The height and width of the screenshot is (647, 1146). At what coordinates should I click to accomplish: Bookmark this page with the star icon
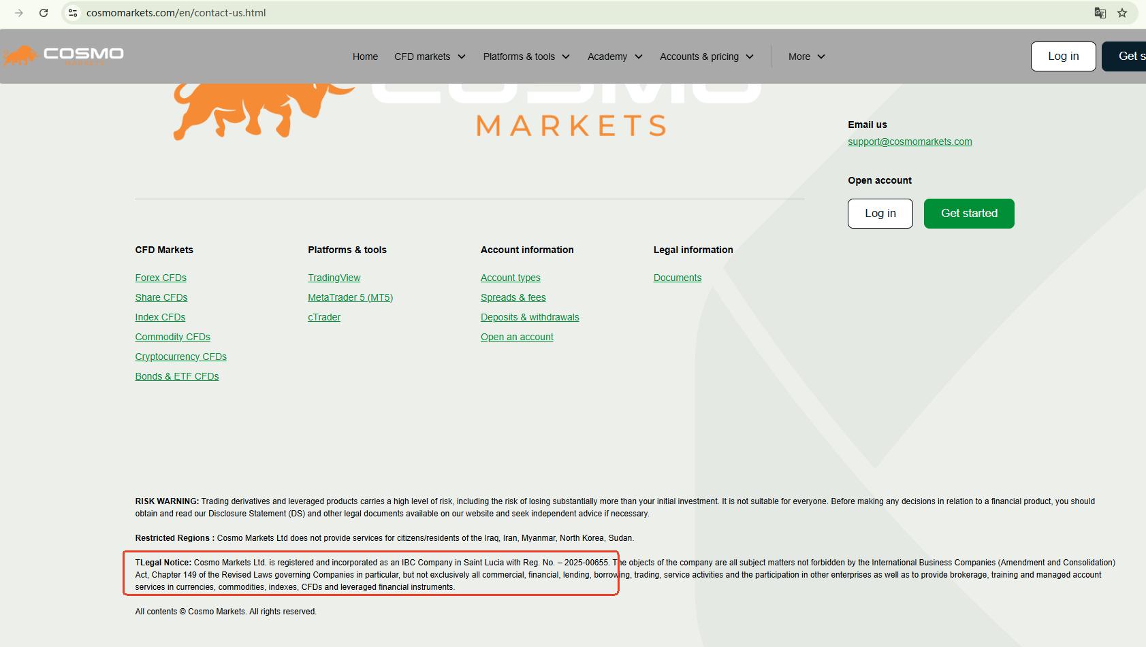click(x=1122, y=13)
